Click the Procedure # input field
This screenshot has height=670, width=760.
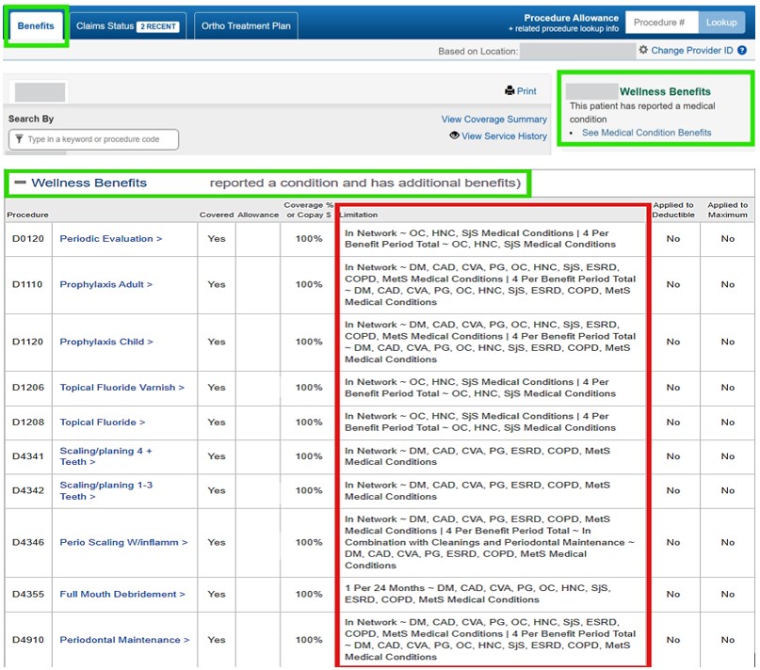661,23
